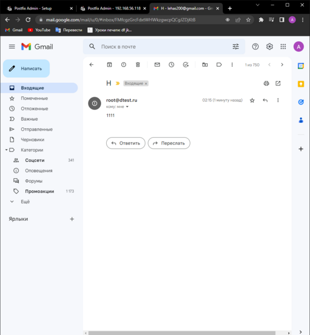The height and width of the screenshot is (335, 310).
Task: Open the Gmail main menu hamburger
Action: pos(12,46)
